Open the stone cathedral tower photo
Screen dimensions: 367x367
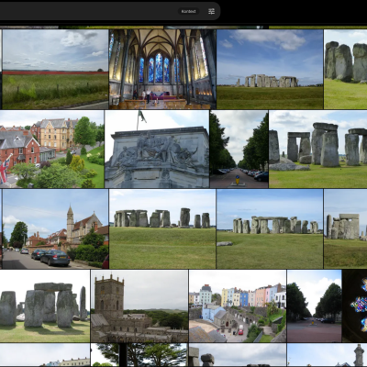click(x=139, y=306)
